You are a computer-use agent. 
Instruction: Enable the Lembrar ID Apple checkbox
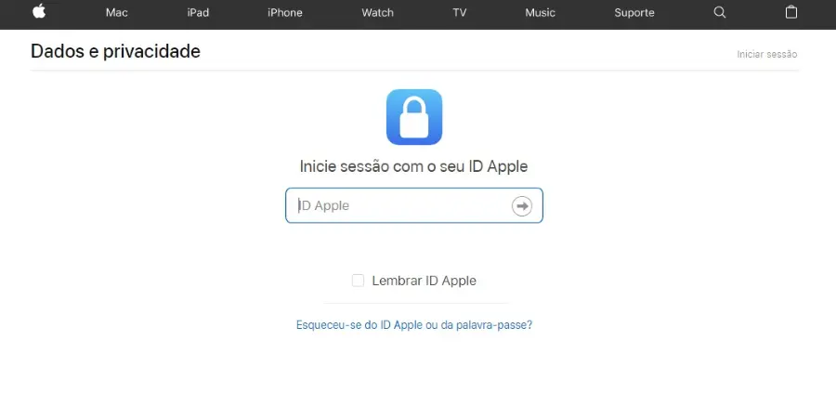tap(358, 281)
